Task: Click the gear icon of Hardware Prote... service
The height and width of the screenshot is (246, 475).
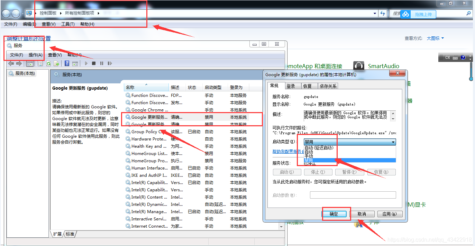Action: point(128,139)
